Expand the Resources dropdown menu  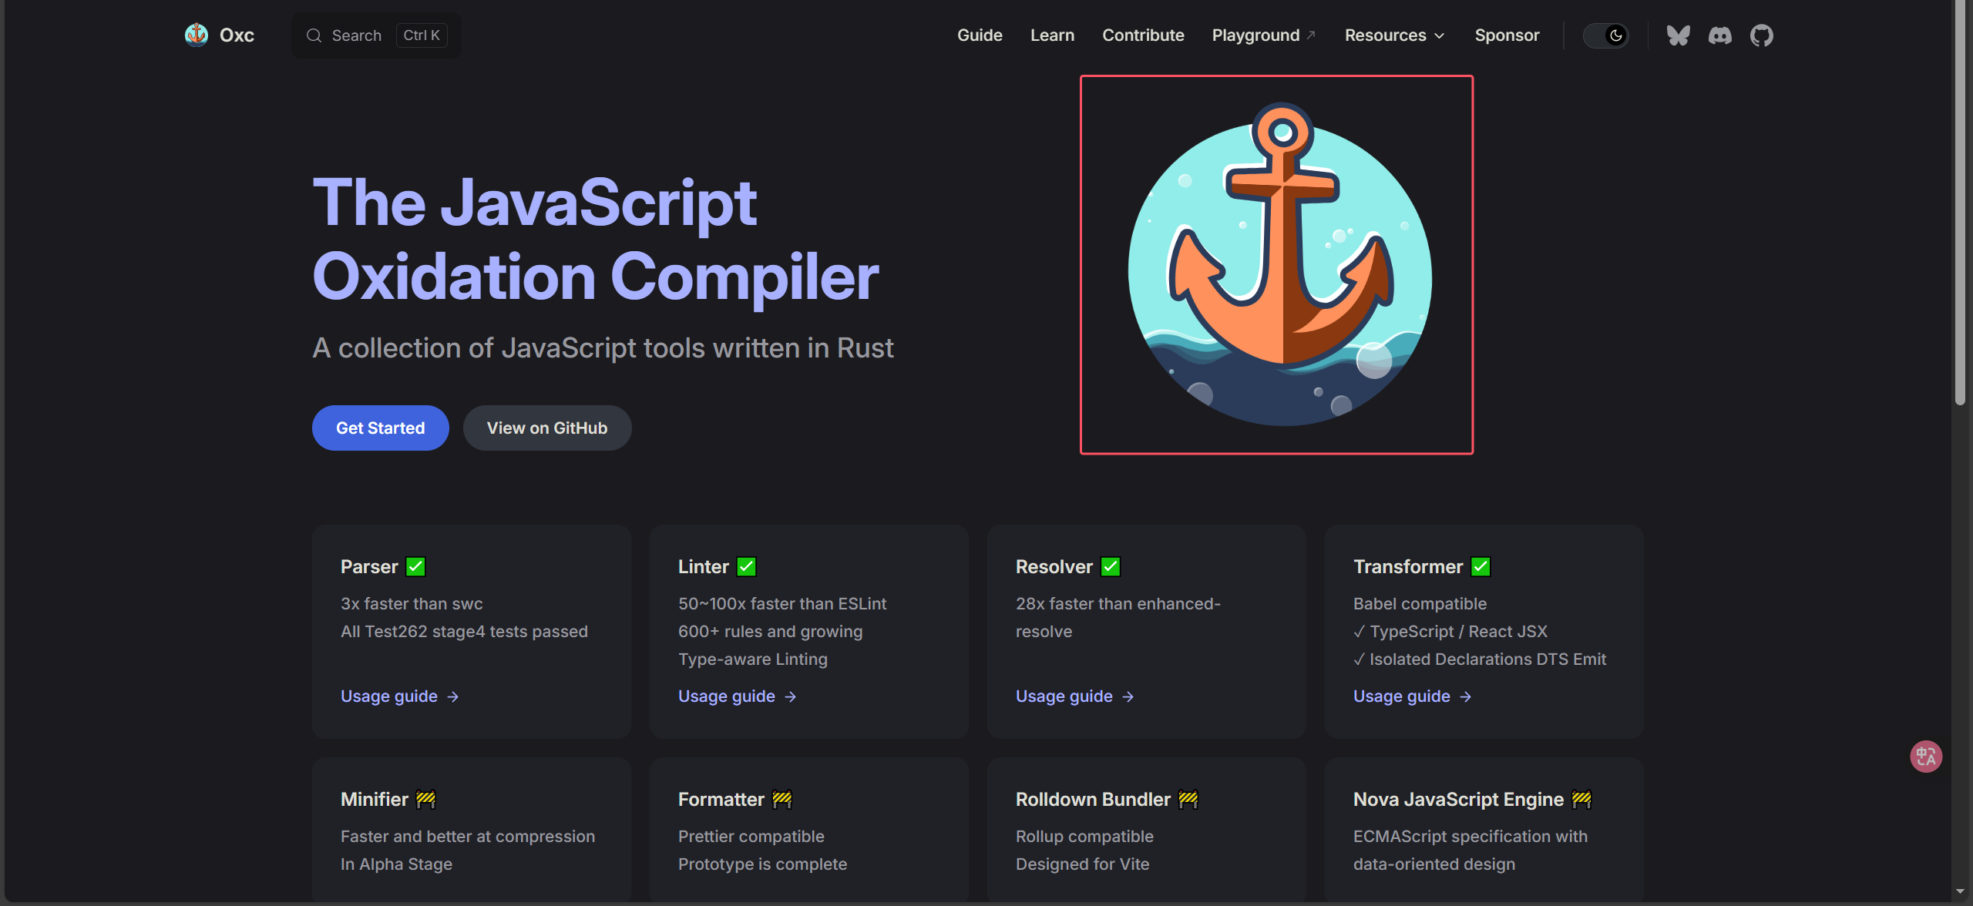point(1394,35)
